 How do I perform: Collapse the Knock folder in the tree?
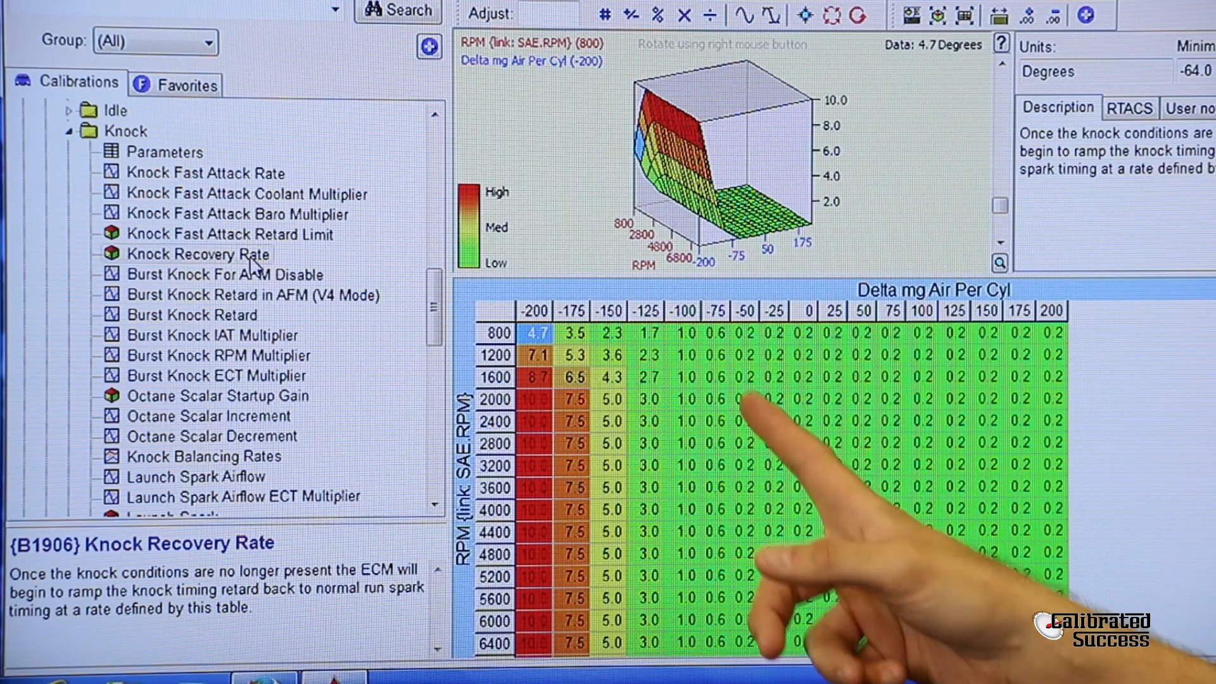coord(68,132)
